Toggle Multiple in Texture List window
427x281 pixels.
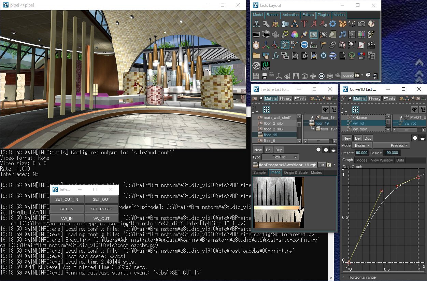[x=271, y=99]
